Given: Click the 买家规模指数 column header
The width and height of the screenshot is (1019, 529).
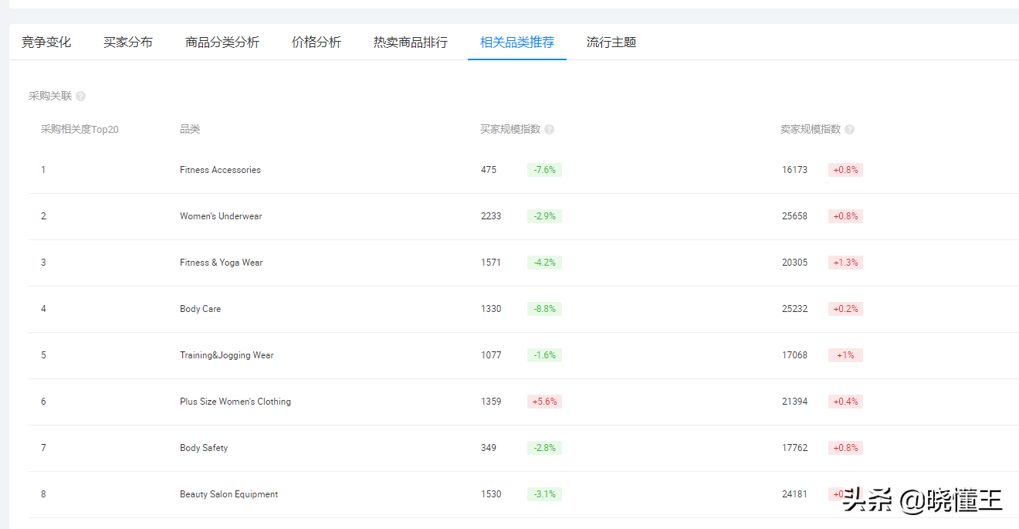Looking at the screenshot, I should click(x=510, y=130).
